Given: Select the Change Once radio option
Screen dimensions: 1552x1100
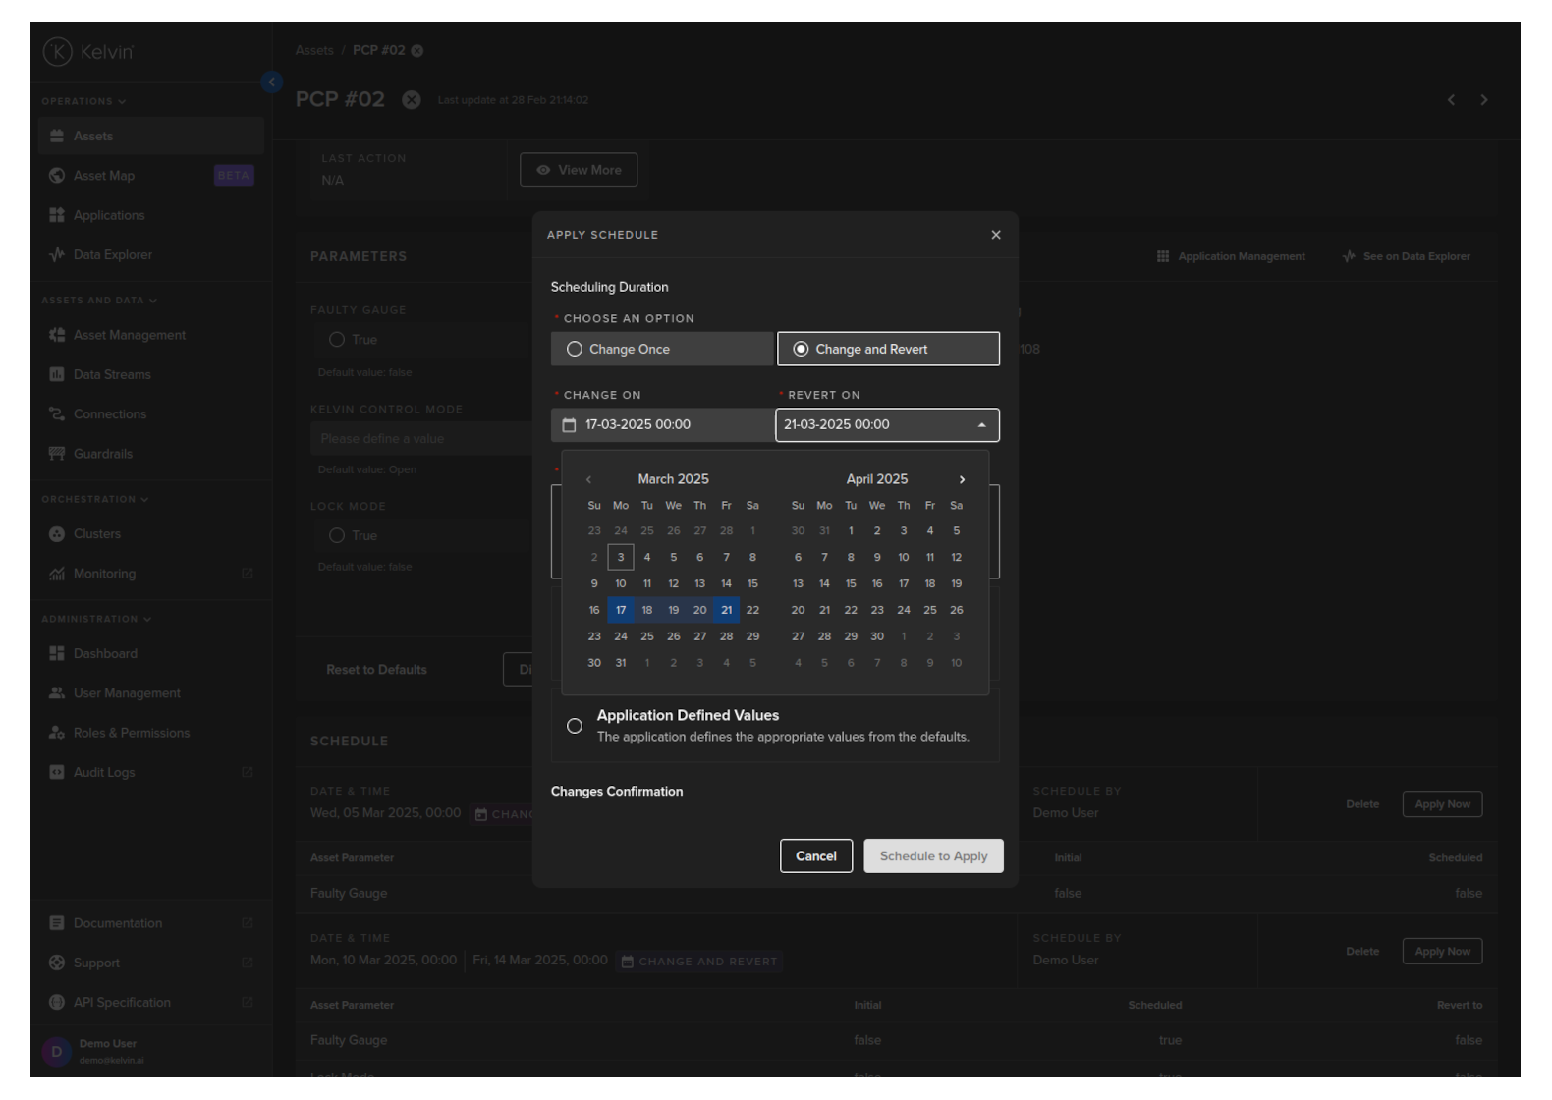Looking at the screenshot, I should (x=576, y=350).
